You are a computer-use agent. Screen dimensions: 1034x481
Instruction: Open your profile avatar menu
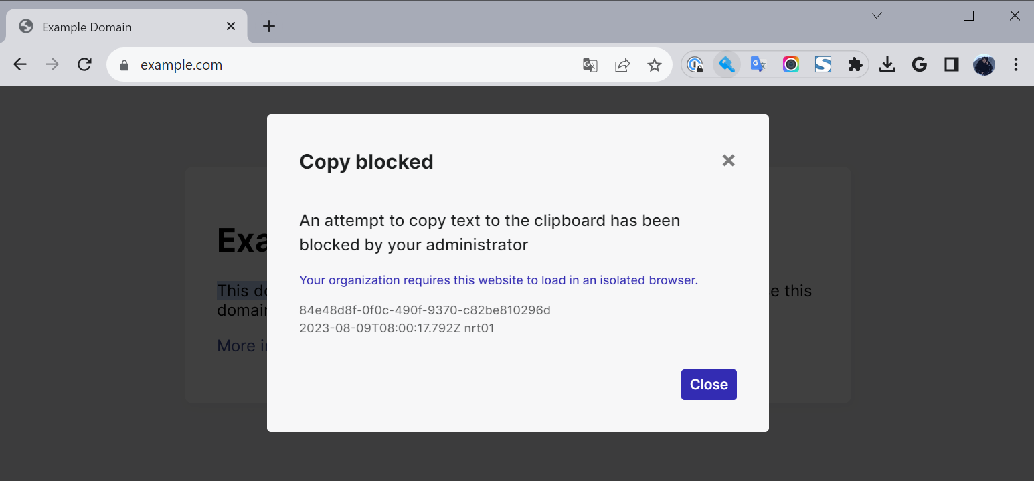tap(984, 64)
